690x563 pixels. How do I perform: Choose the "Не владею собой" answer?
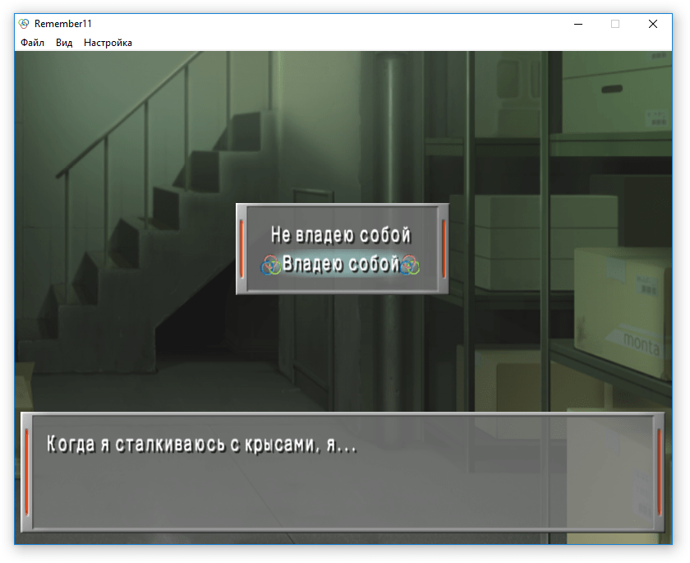pos(341,235)
